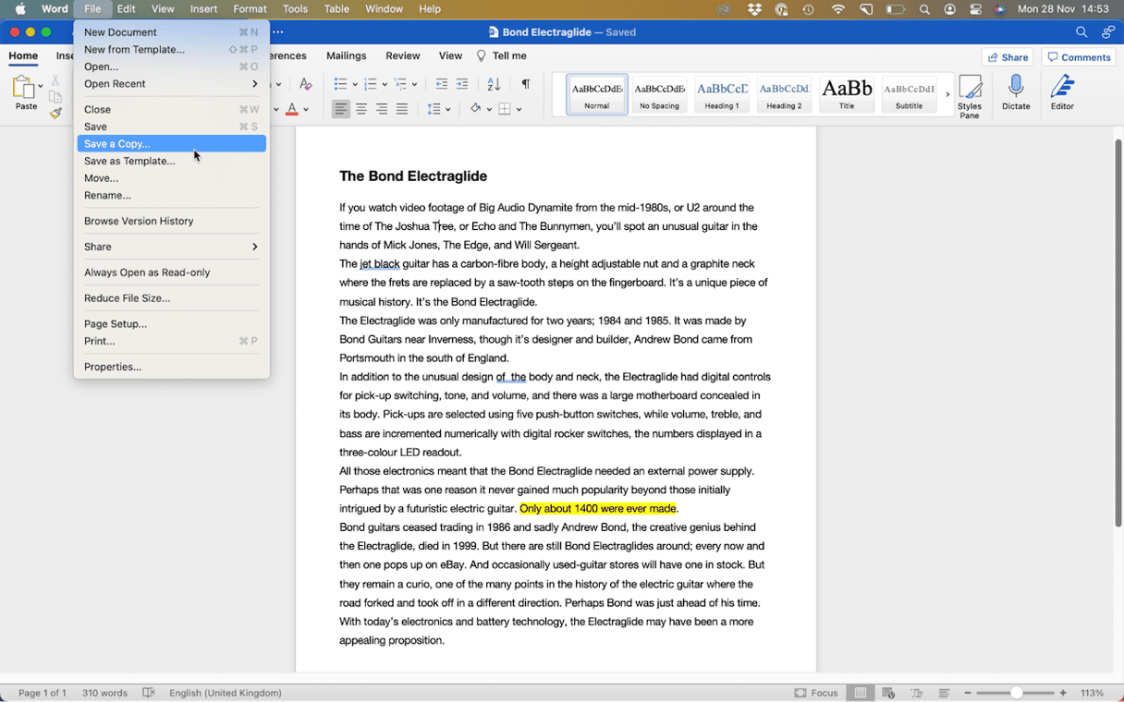
Task: Toggle justify alignment button
Action: [402, 109]
